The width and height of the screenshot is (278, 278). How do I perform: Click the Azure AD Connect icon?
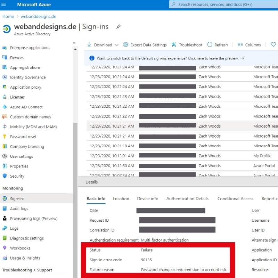(x=5, y=107)
